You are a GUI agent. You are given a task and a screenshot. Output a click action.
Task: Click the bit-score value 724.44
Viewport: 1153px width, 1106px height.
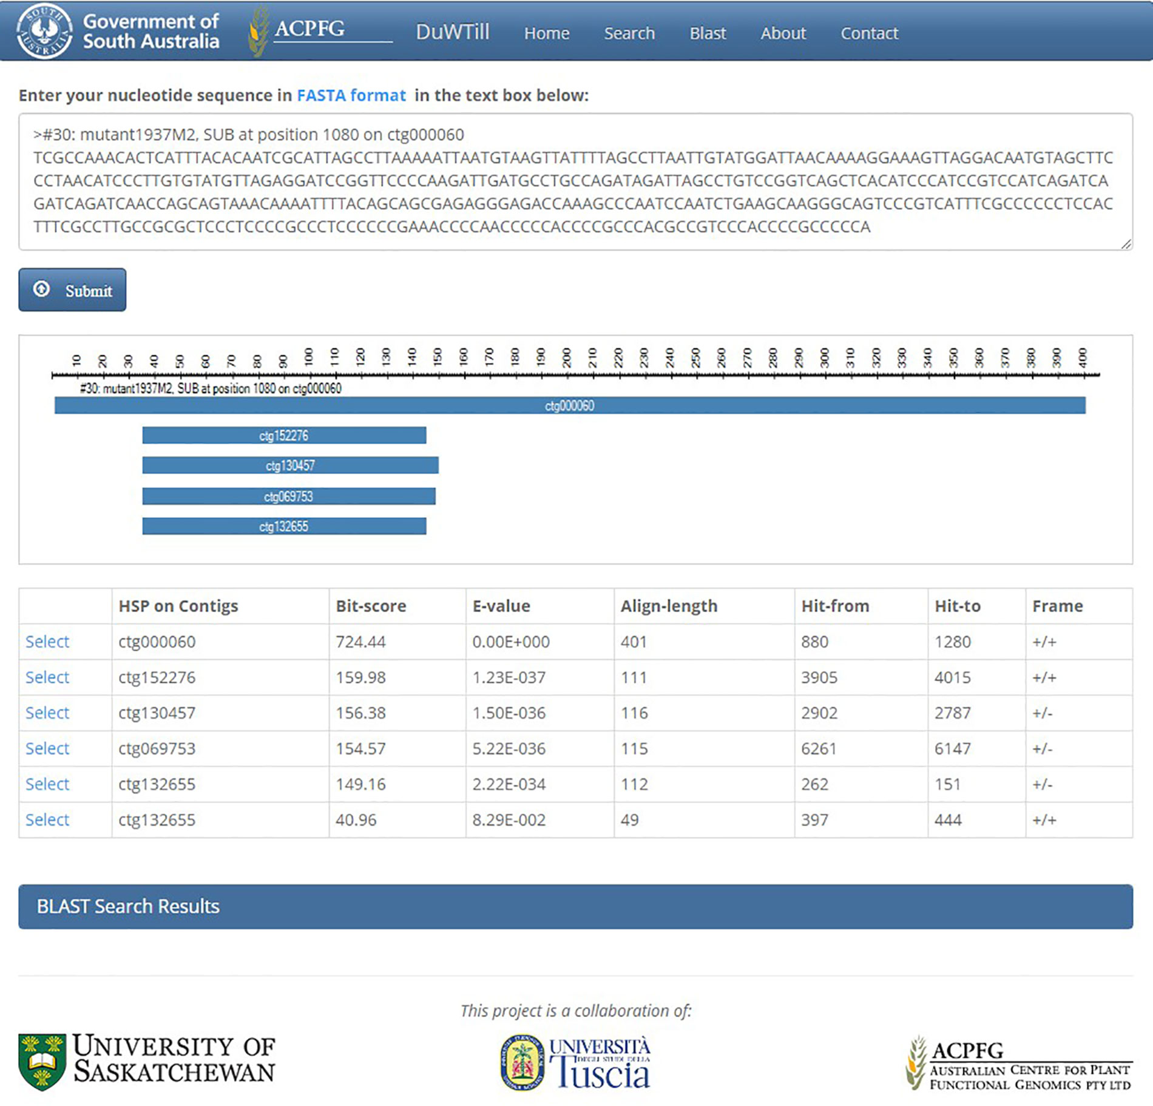pyautogui.click(x=360, y=642)
